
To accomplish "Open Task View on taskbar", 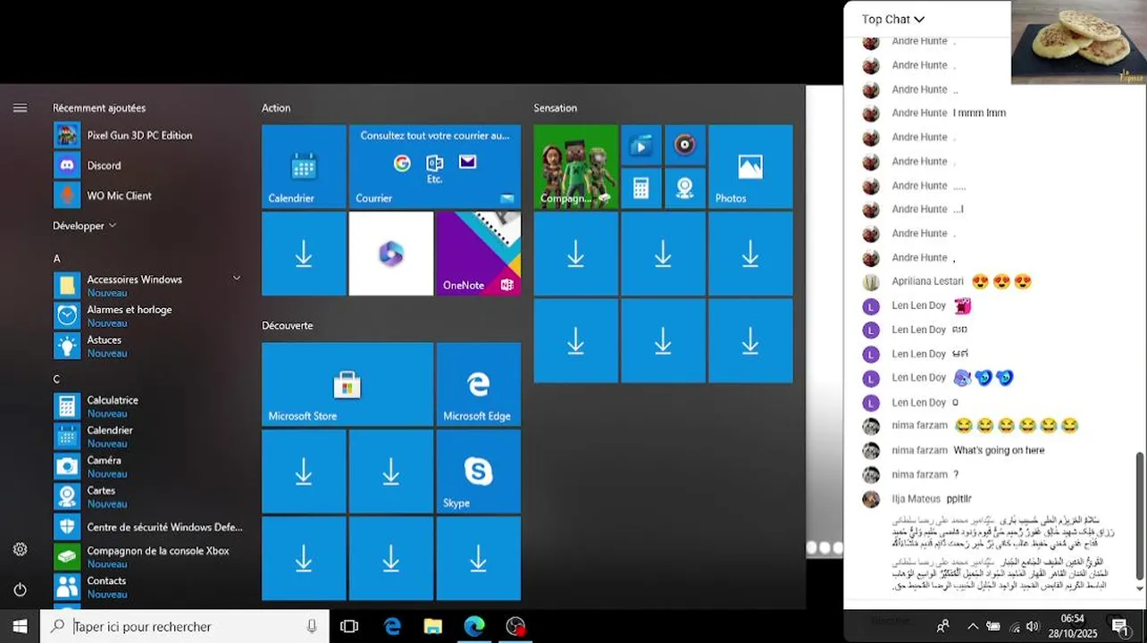I will (x=349, y=627).
